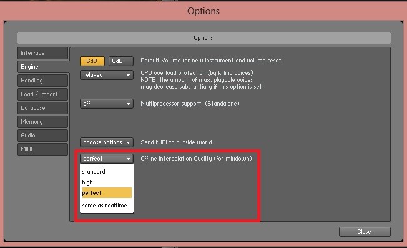The height and width of the screenshot is (248, 407).
Task: Open the MIDI options tab
Action: coord(43,149)
